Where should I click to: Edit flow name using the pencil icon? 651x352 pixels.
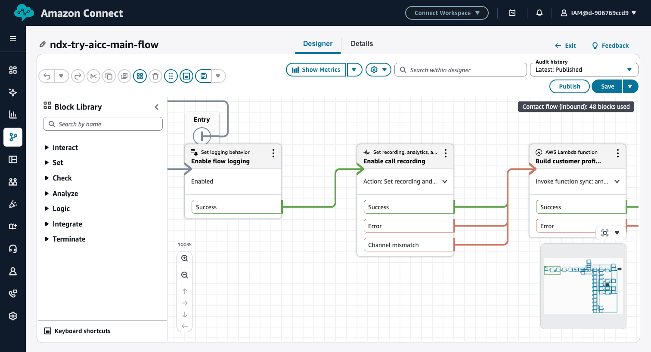(43, 44)
